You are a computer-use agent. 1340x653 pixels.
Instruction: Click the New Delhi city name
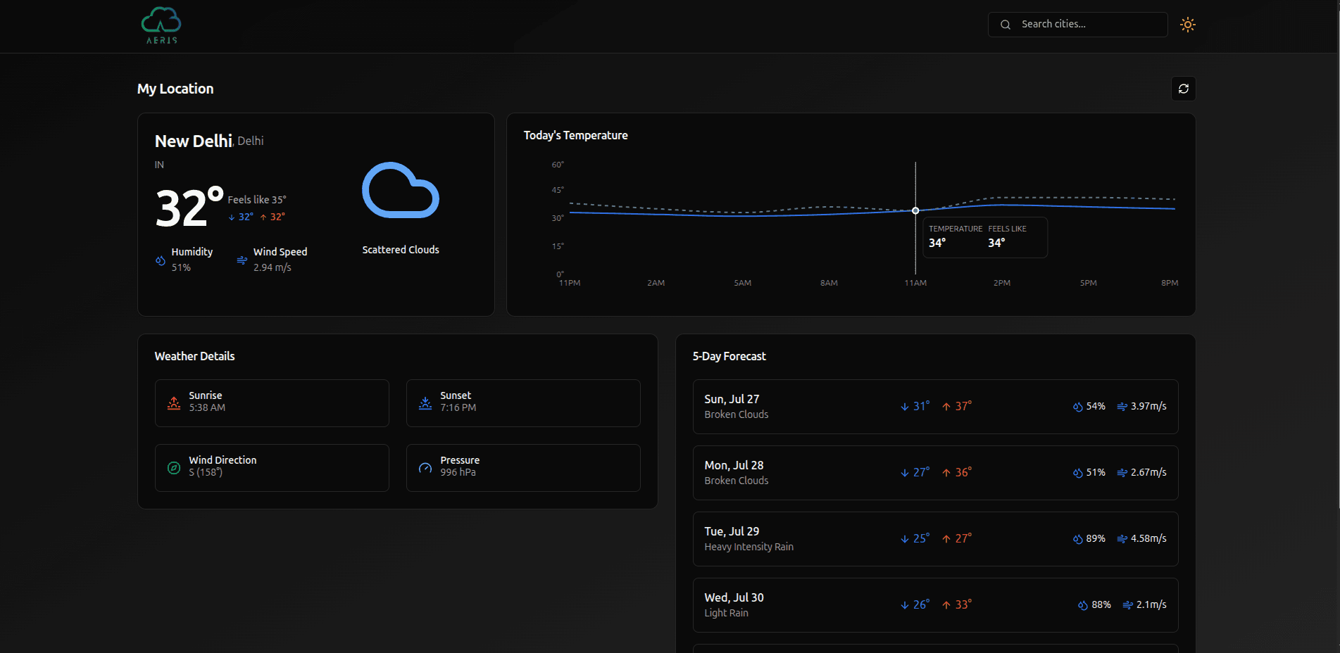click(194, 141)
